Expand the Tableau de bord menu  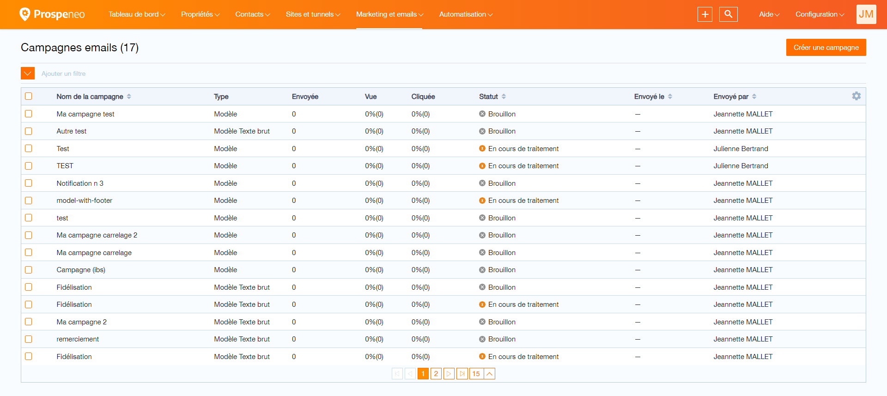click(137, 14)
